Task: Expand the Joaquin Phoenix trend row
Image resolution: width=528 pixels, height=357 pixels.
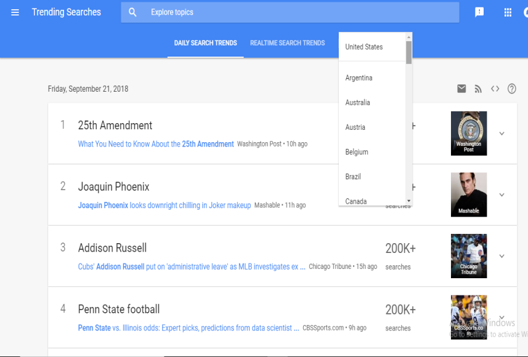Action: [502, 195]
